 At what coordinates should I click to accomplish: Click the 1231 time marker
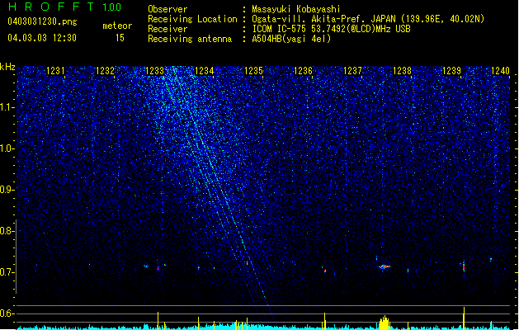click(x=55, y=71)
